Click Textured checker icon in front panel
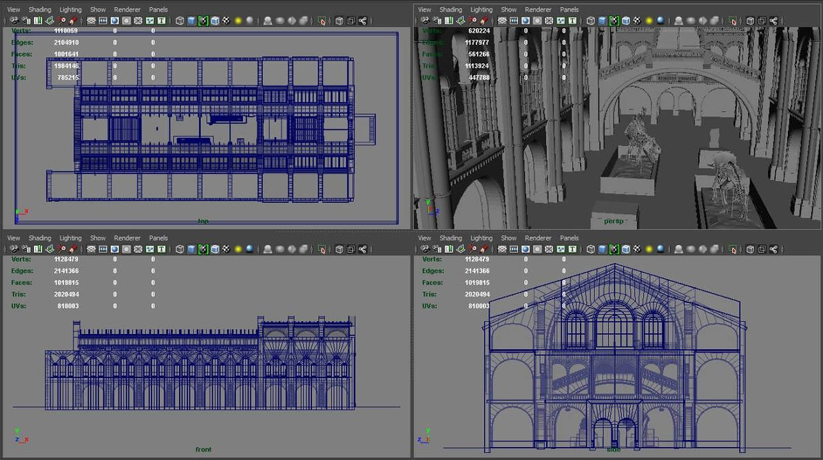This screenshot has height=460, width=823. tap(226, 249)
